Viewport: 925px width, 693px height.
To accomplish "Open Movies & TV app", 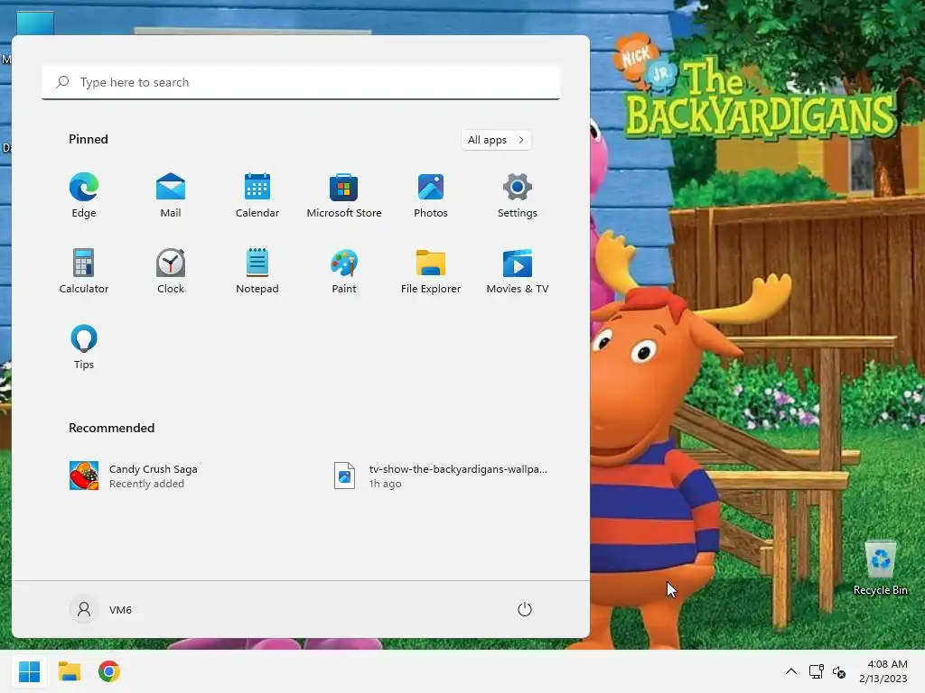I will [x=518, y=271].
